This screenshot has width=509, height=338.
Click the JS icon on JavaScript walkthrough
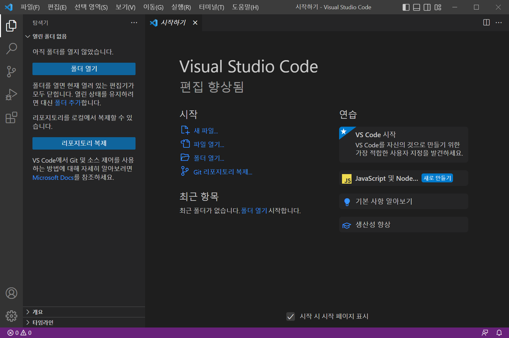pyautogui.click(x=347, y=179)
